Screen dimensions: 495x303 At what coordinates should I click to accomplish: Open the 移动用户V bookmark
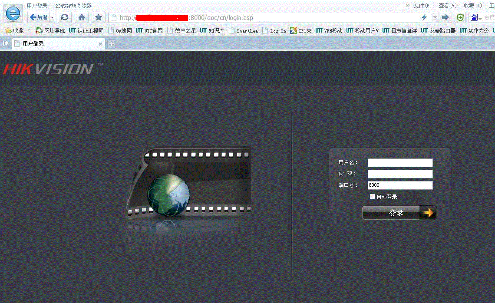363,30
